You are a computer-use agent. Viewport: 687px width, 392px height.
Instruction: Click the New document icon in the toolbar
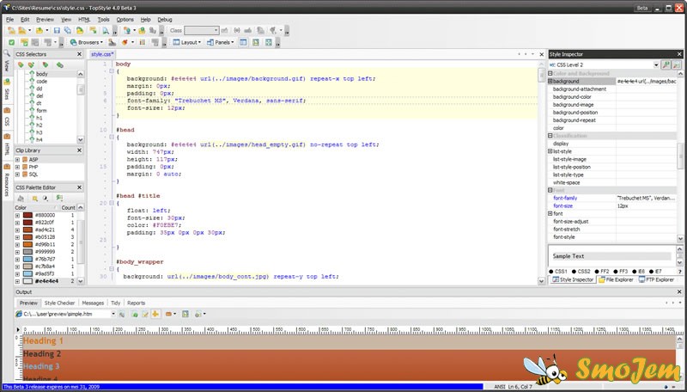tap(11, 30)
